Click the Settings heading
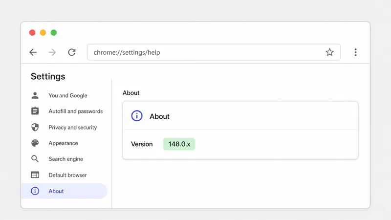391x220 pixels. 48,76
